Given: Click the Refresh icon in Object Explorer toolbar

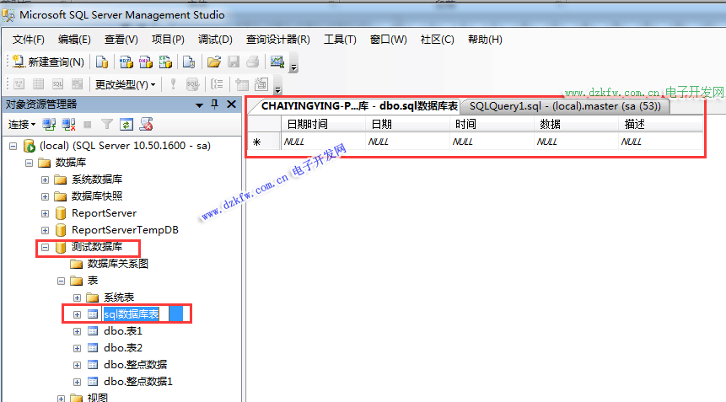Looking at the screenshot, I should tap(126, 125).
